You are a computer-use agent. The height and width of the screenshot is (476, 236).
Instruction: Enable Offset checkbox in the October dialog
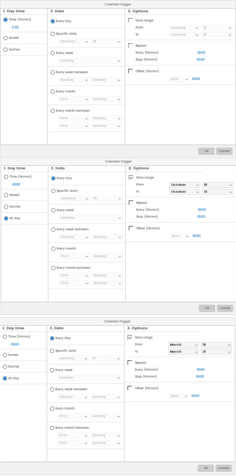(x=131, y=228)
